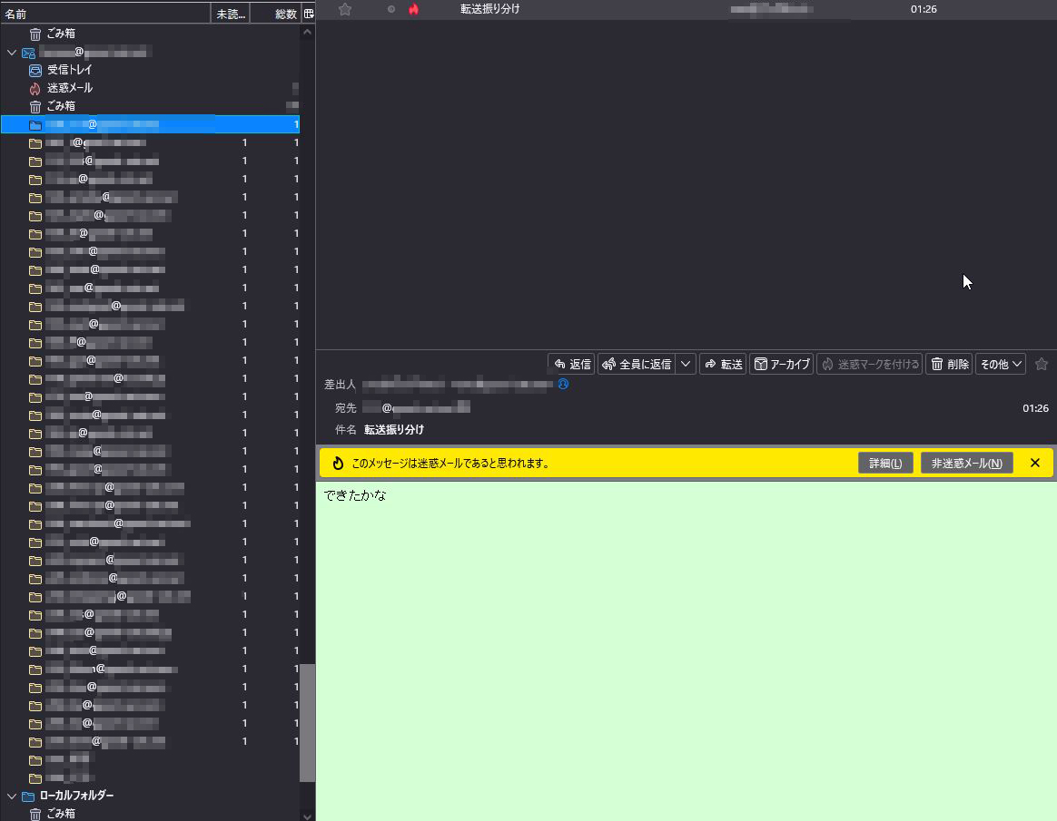Click the folder pane vertical scrollbar thumb
1057x821 pixels.
tap(307, 722)
